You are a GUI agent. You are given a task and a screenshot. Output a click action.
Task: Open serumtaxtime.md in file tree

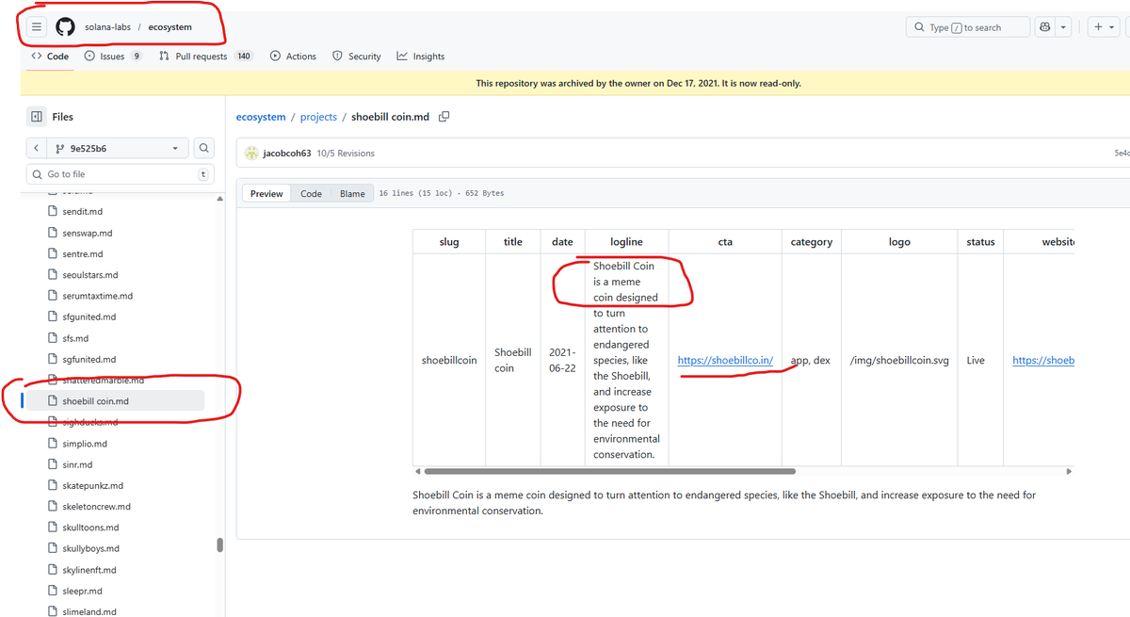(x=97, y=296)
